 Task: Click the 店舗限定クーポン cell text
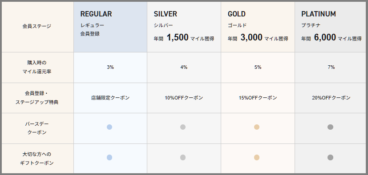(x=110, y=98)
